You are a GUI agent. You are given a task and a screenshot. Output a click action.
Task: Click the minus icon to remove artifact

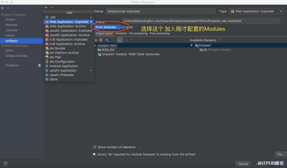click(52, 7)
